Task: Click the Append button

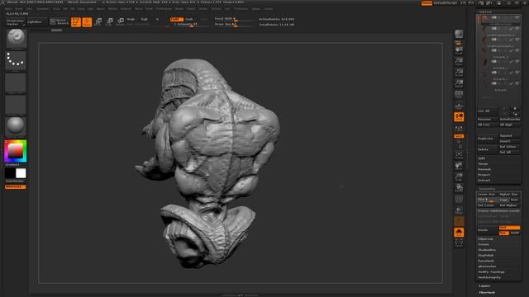Action: coord(509,135)
